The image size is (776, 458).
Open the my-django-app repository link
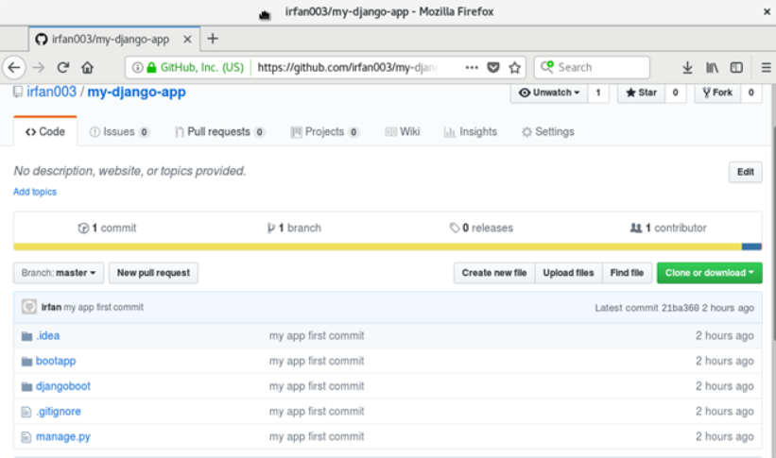(x=137, y=92)
